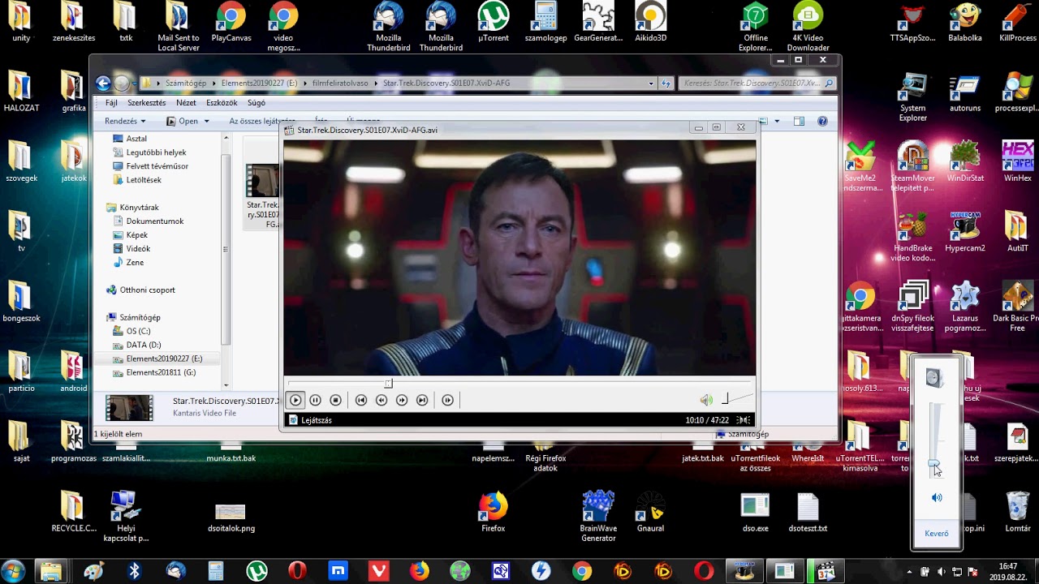Click the Open toolbar button
The width and height of the screenshot is (1039, 584).
182,121
